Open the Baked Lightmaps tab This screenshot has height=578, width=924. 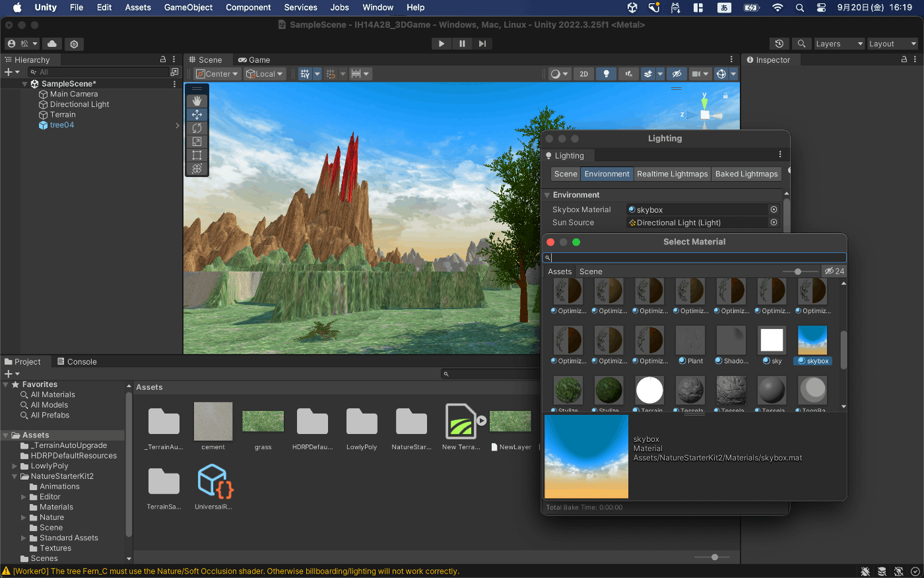tap(746, 174)
